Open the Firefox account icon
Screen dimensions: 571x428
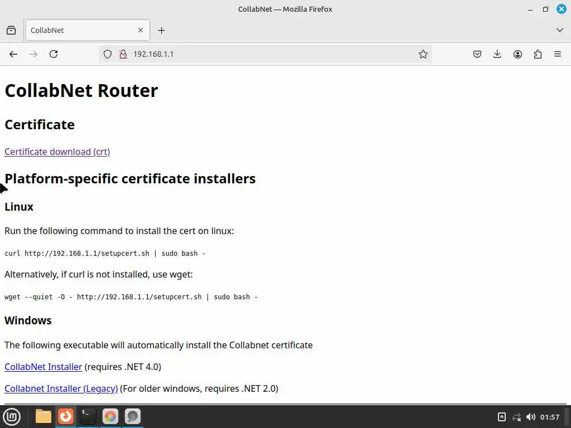(517, 54)
